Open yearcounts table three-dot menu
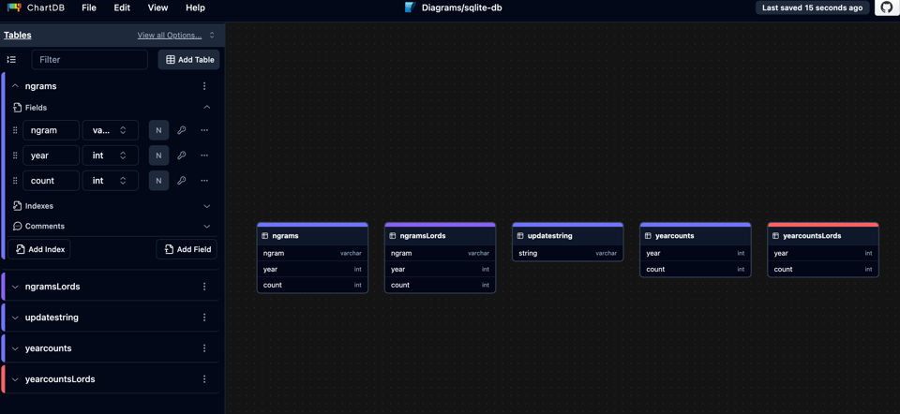 (204, 348)
